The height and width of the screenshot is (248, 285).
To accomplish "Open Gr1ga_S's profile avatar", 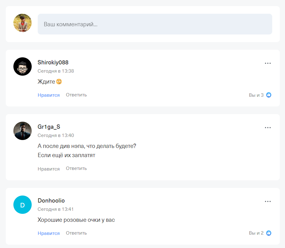I will 22,131.
